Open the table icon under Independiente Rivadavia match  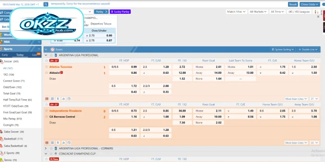(52, 143)
